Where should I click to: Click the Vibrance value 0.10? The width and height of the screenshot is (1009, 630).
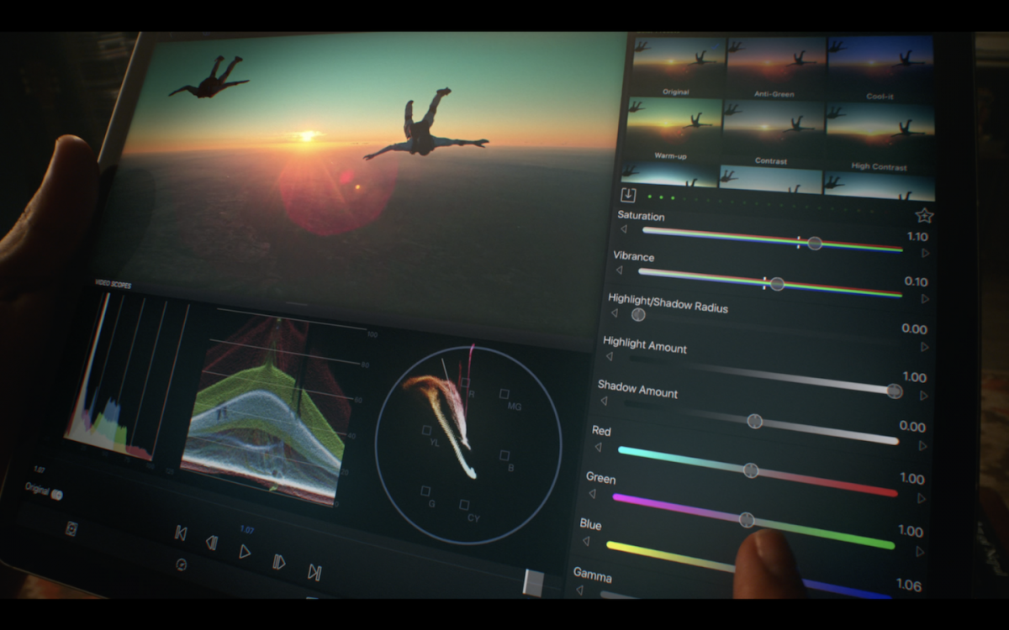tap(917, 281)
